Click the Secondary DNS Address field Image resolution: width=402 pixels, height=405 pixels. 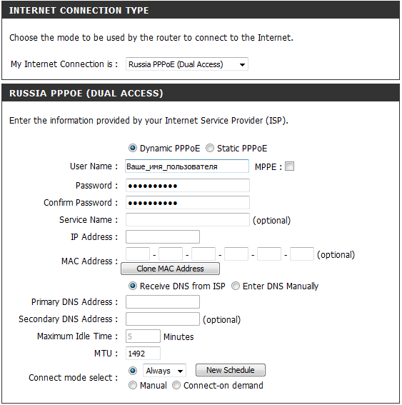[163, 319]
